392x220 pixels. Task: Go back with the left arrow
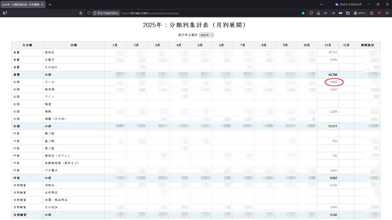[326, 13]
